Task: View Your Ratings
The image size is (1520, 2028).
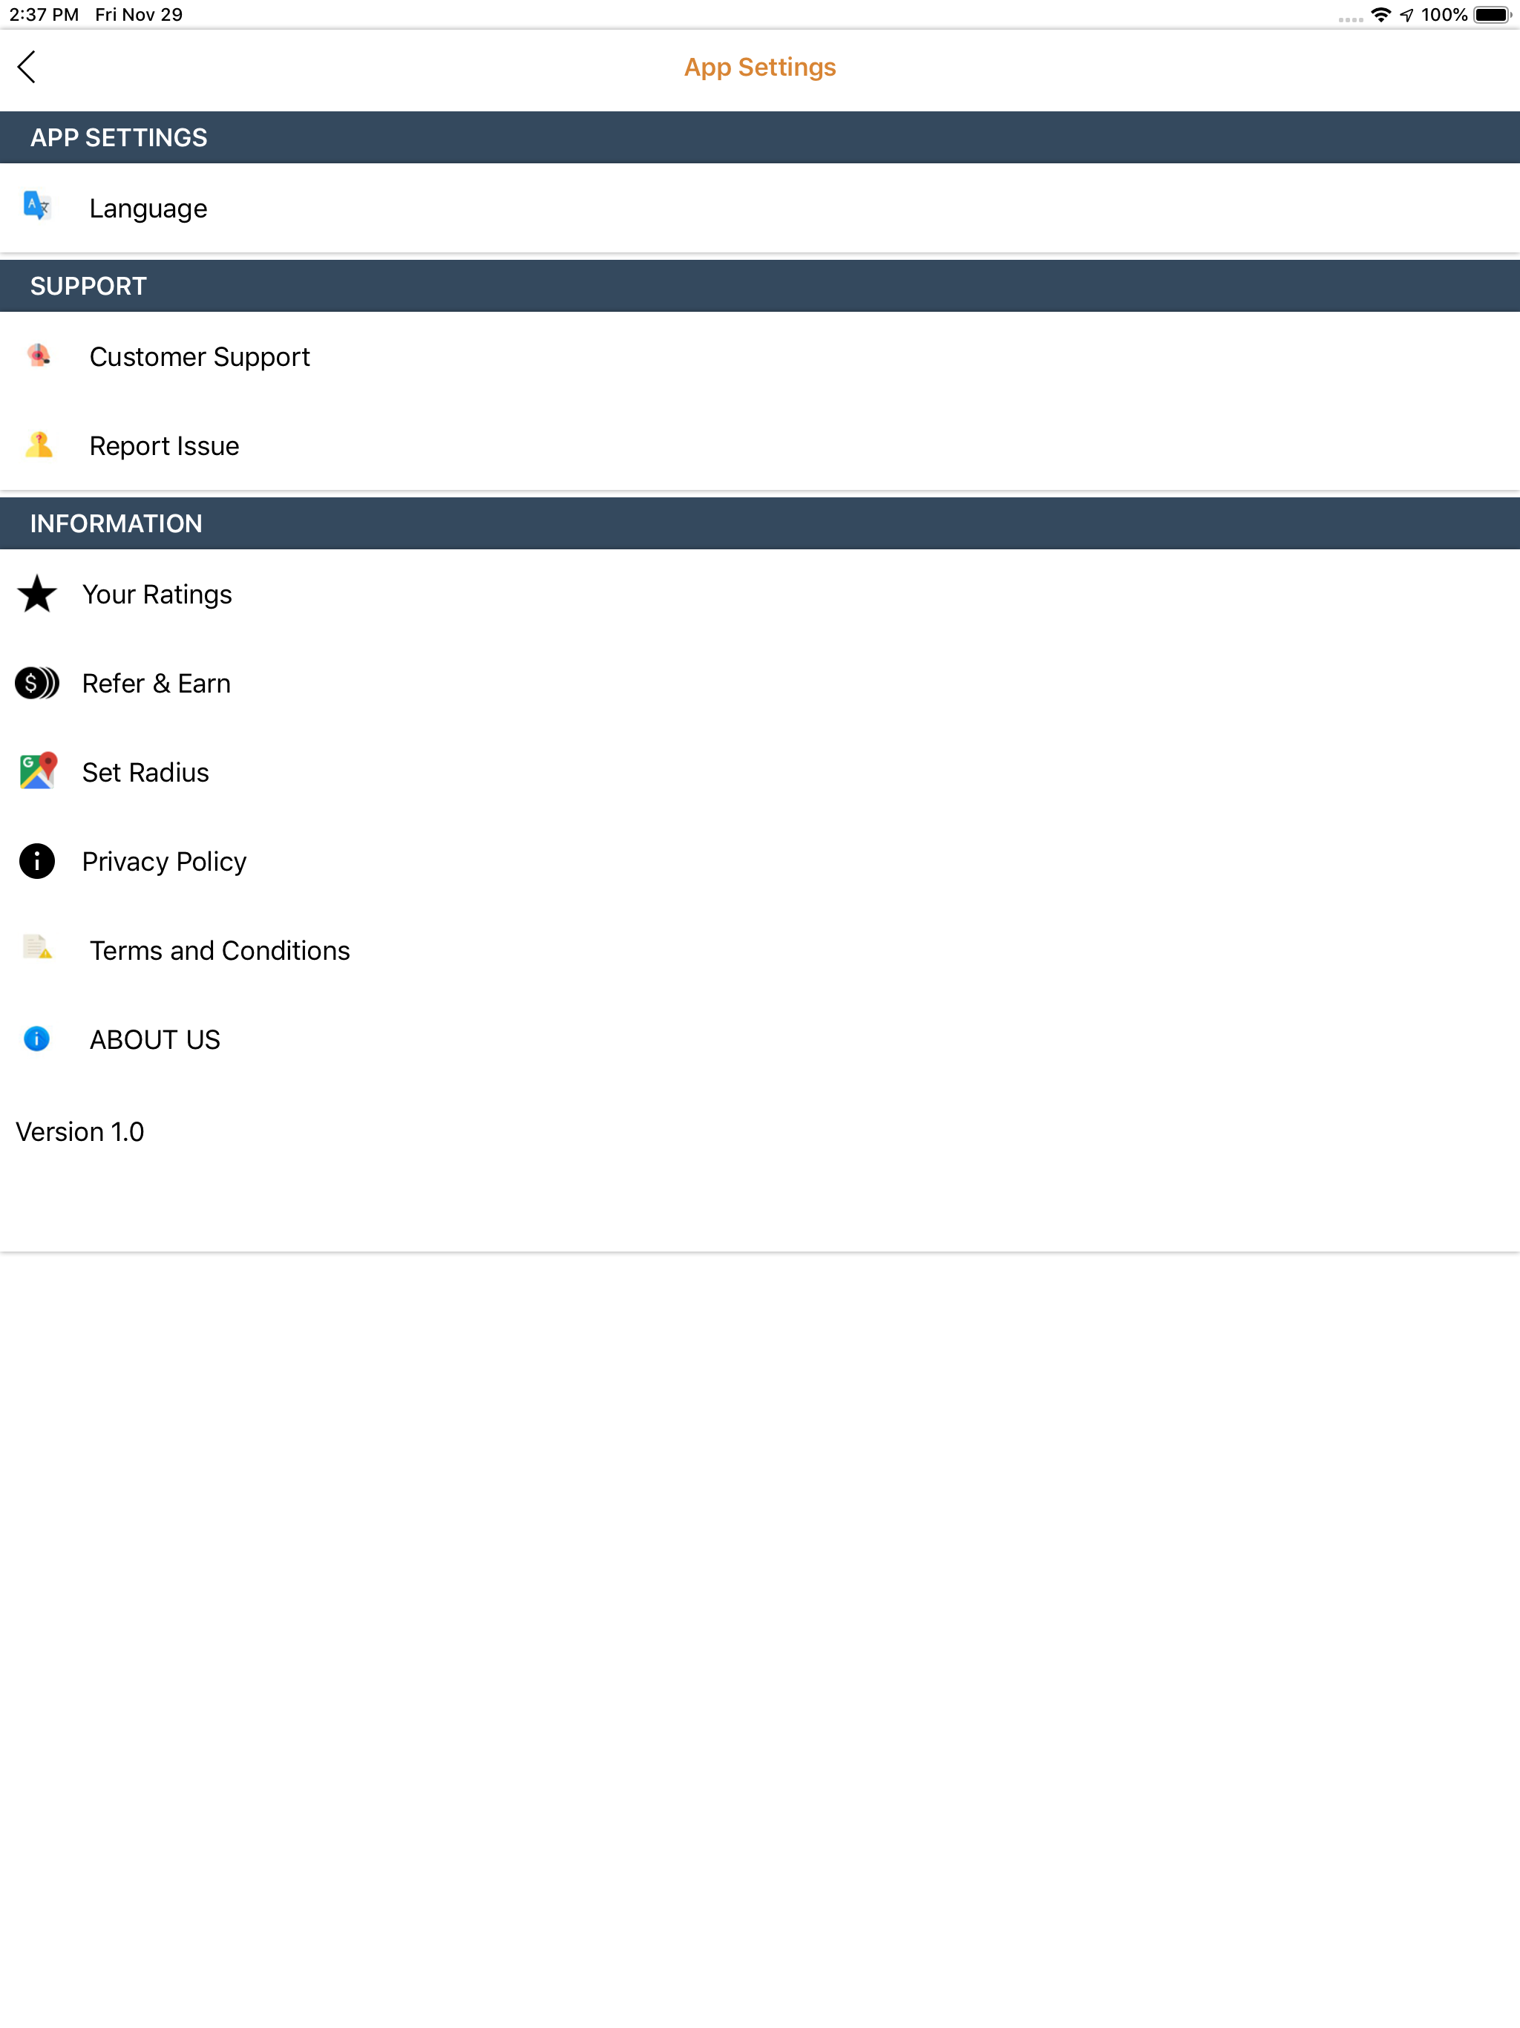Action: click(x=157, y=594)
